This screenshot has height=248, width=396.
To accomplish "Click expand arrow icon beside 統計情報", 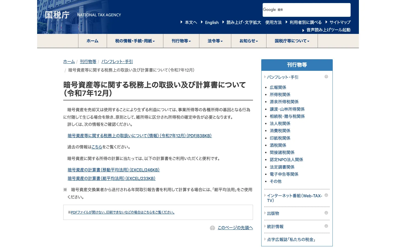I will coord(326,226).
